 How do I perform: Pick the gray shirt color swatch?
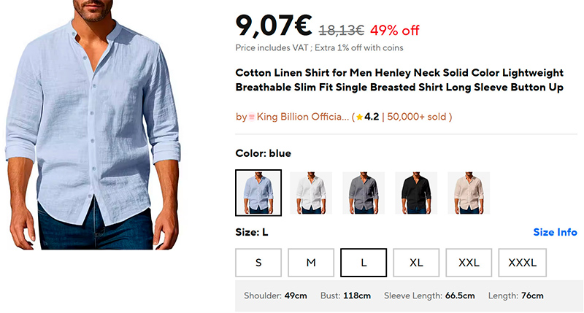pos(364,193)
